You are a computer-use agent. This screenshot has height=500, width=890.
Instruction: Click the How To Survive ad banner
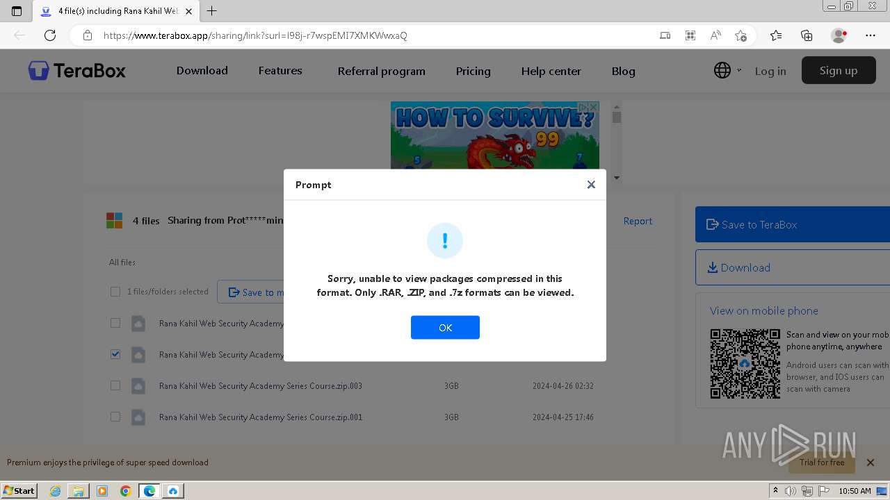point(494,135)
